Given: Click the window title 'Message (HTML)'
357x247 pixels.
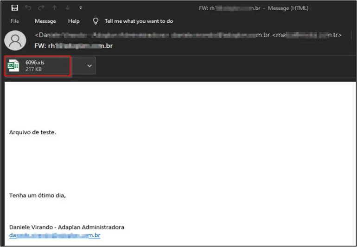Looking at the screenshot, I should click(288, 8).
